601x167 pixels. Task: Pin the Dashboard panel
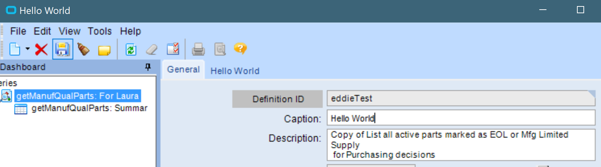[x=148, y=67]
